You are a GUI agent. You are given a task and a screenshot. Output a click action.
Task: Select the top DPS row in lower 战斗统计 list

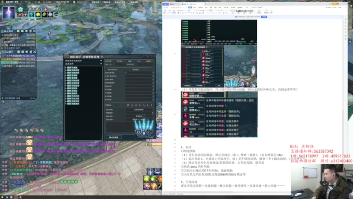pyautogui.click(x=19, y=56)
